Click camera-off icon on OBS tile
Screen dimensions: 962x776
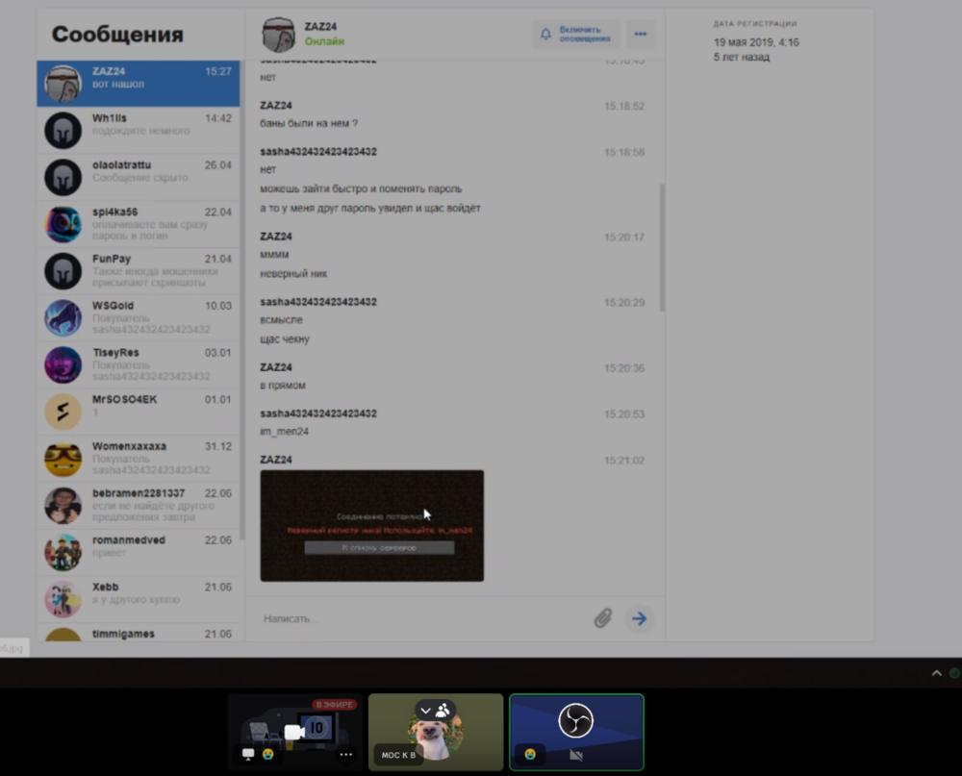(575, 755)
